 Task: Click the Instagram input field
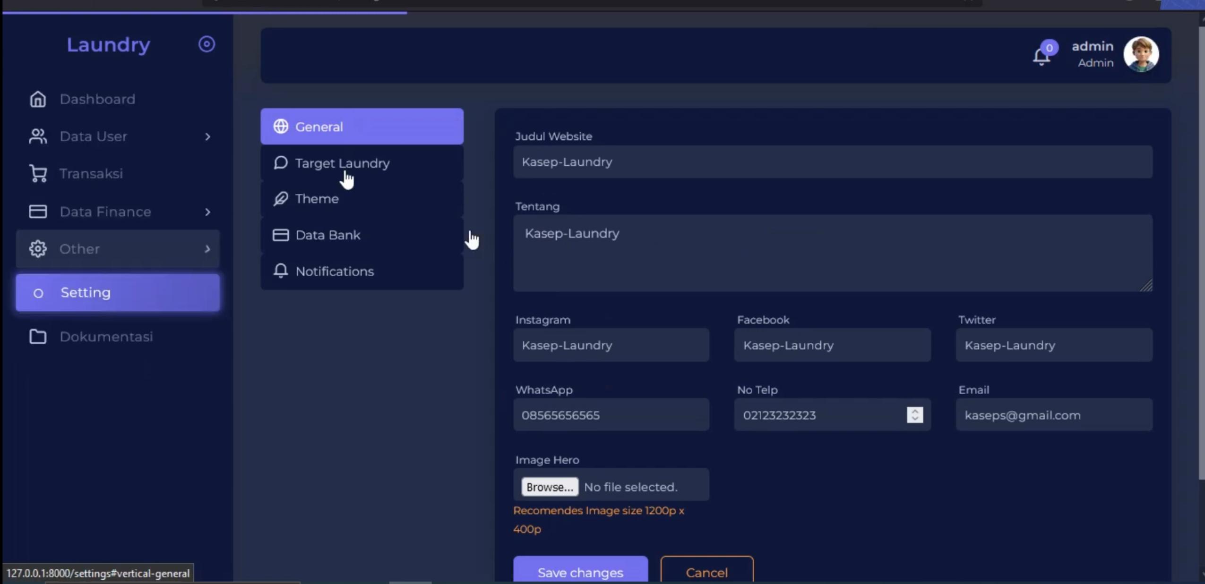pos(611,345)
